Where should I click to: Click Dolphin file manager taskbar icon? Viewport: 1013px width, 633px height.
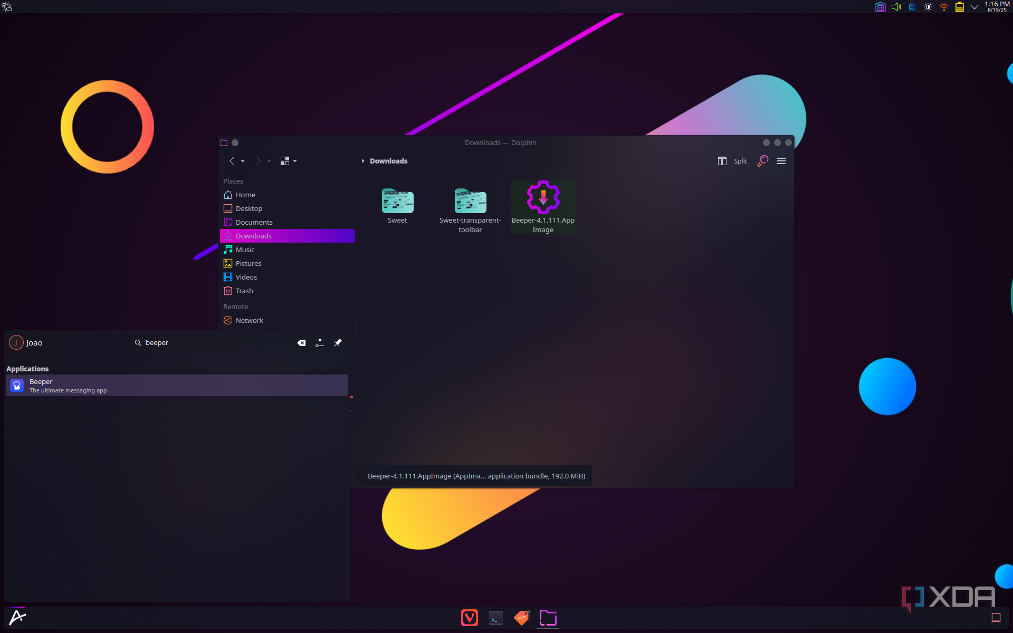click(548, 618)
